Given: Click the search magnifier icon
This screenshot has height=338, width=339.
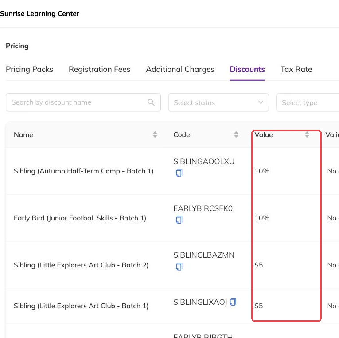Looking at the screenshot, I should tap(151, 102).
